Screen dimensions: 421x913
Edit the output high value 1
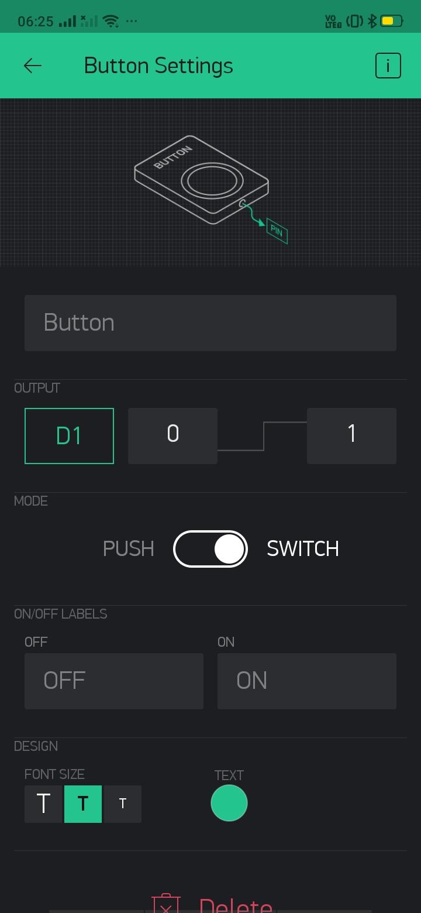[x=351, y=436]
